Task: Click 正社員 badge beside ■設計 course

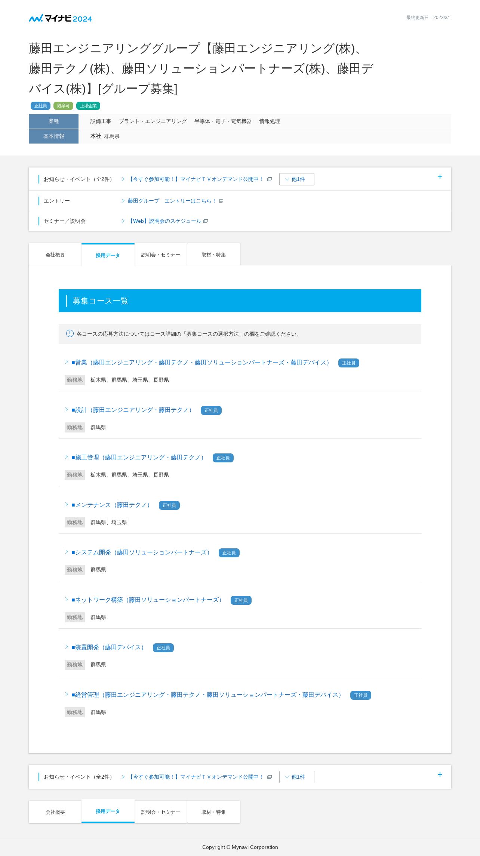Action: (211, 410)
